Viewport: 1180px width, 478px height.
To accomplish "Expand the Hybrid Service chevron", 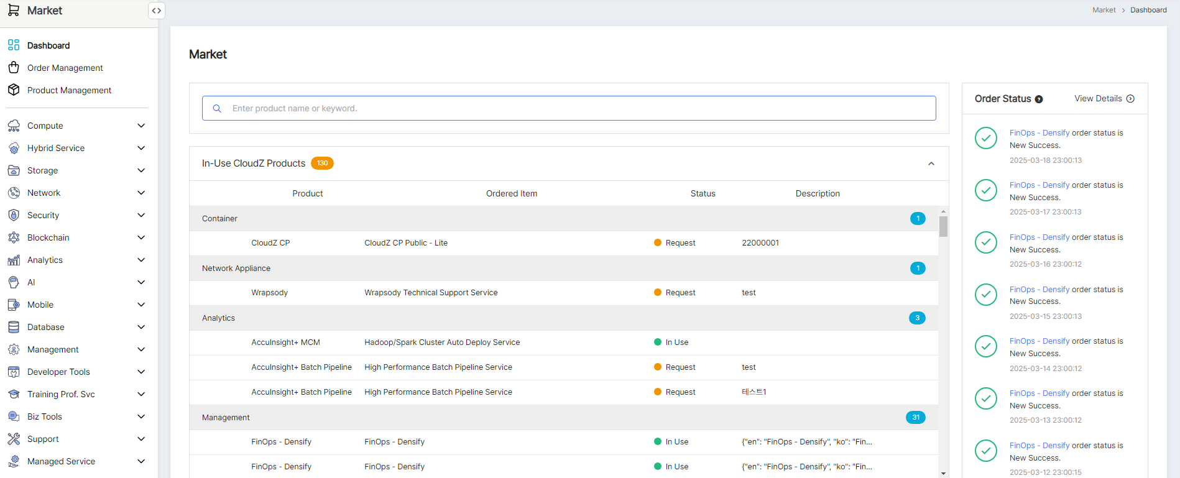I will 141,148.
